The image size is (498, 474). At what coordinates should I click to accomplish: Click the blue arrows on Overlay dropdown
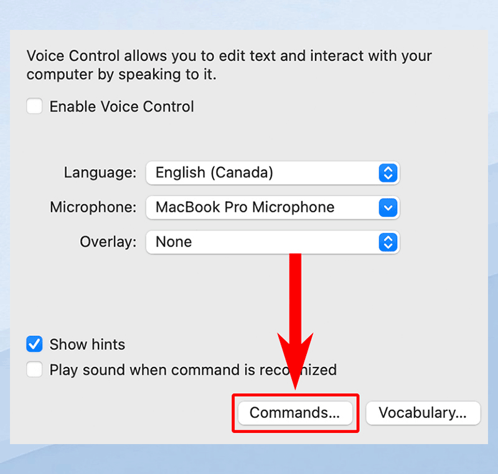pyautogui.click(x=388, y=242)
